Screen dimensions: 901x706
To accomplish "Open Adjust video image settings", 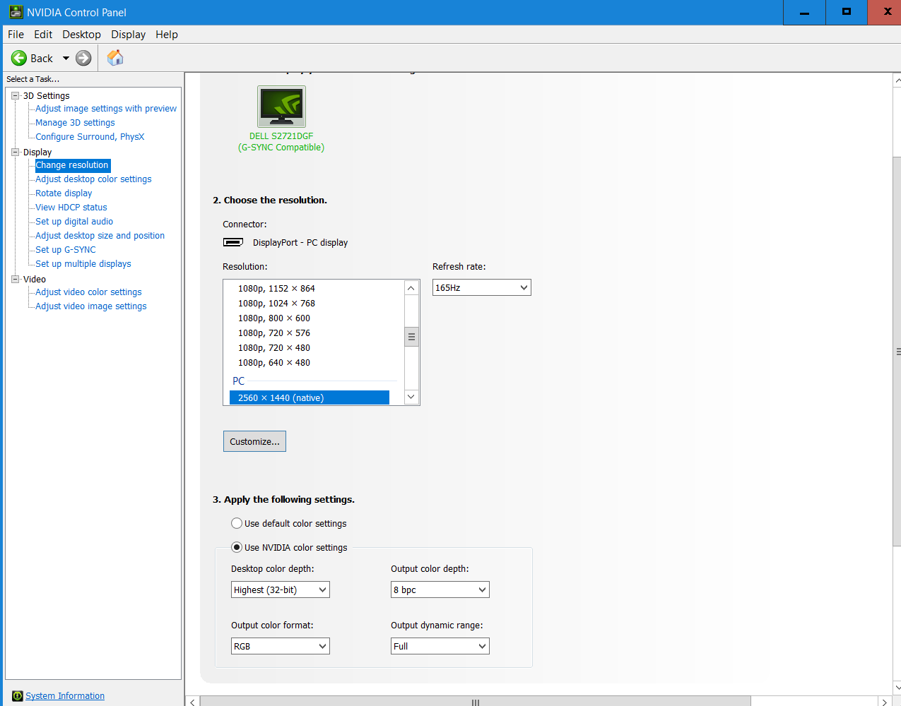I will click(x=91, y=306).
